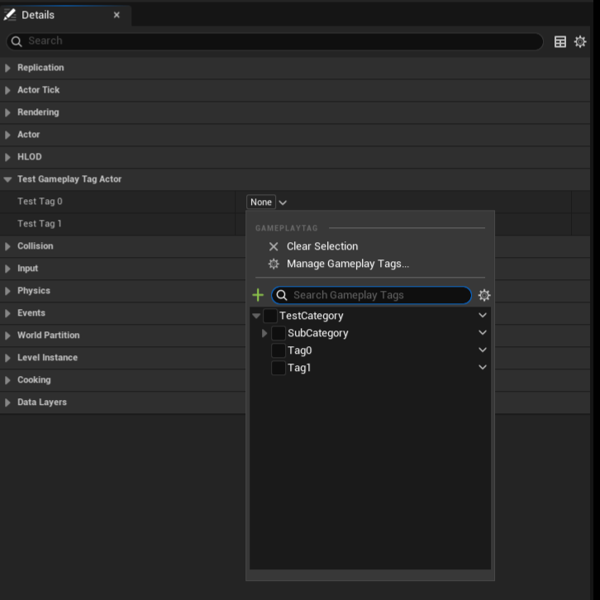Expand the Collision section
The width and height of the screenshot is (600, 600).
point(7,246)
